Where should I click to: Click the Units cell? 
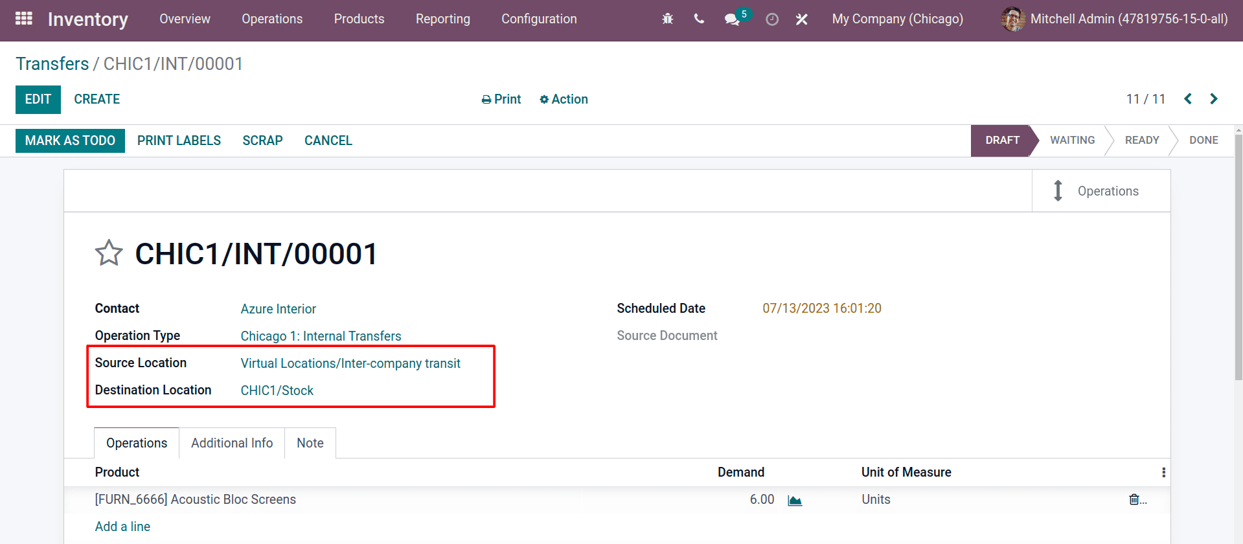(876, 499)
